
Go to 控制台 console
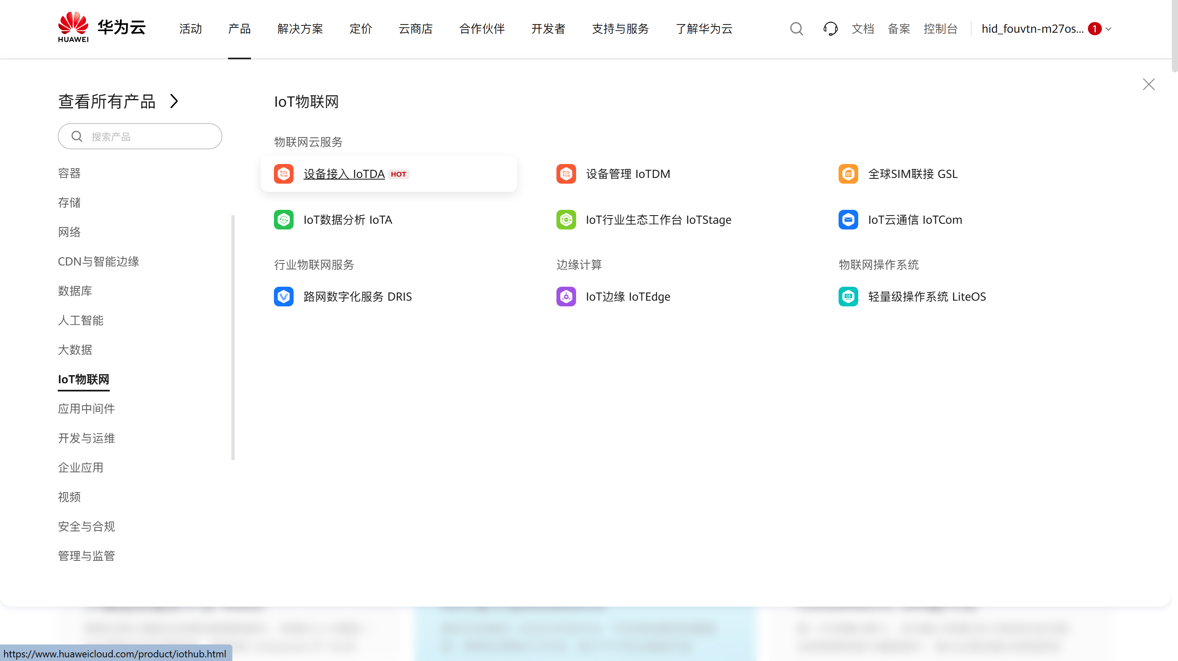(940, 29)
